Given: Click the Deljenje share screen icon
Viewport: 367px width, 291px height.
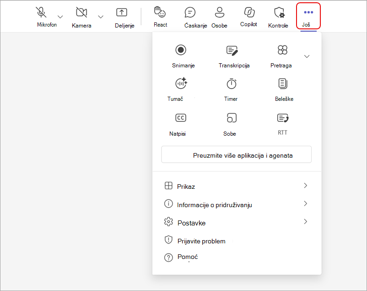Looking at the screenshot, I should pyautogui.click(x=122, y=12).
